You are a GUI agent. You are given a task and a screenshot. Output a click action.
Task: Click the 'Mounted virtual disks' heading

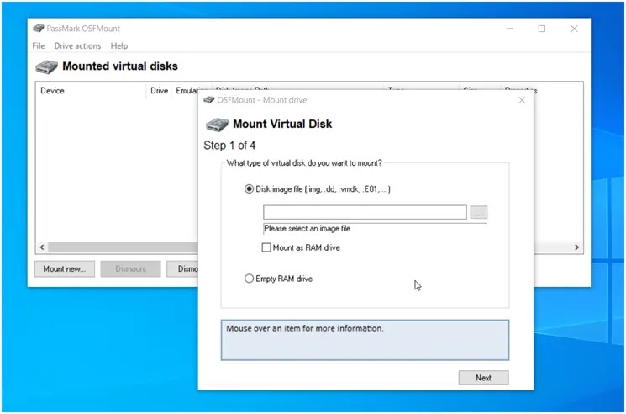click(x=120, y=66)
